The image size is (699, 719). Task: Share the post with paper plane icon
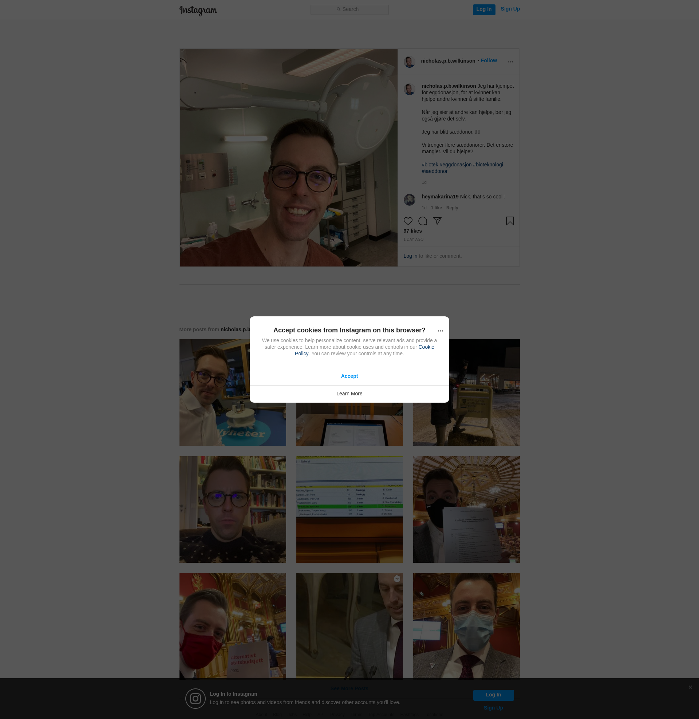[437, 221]
